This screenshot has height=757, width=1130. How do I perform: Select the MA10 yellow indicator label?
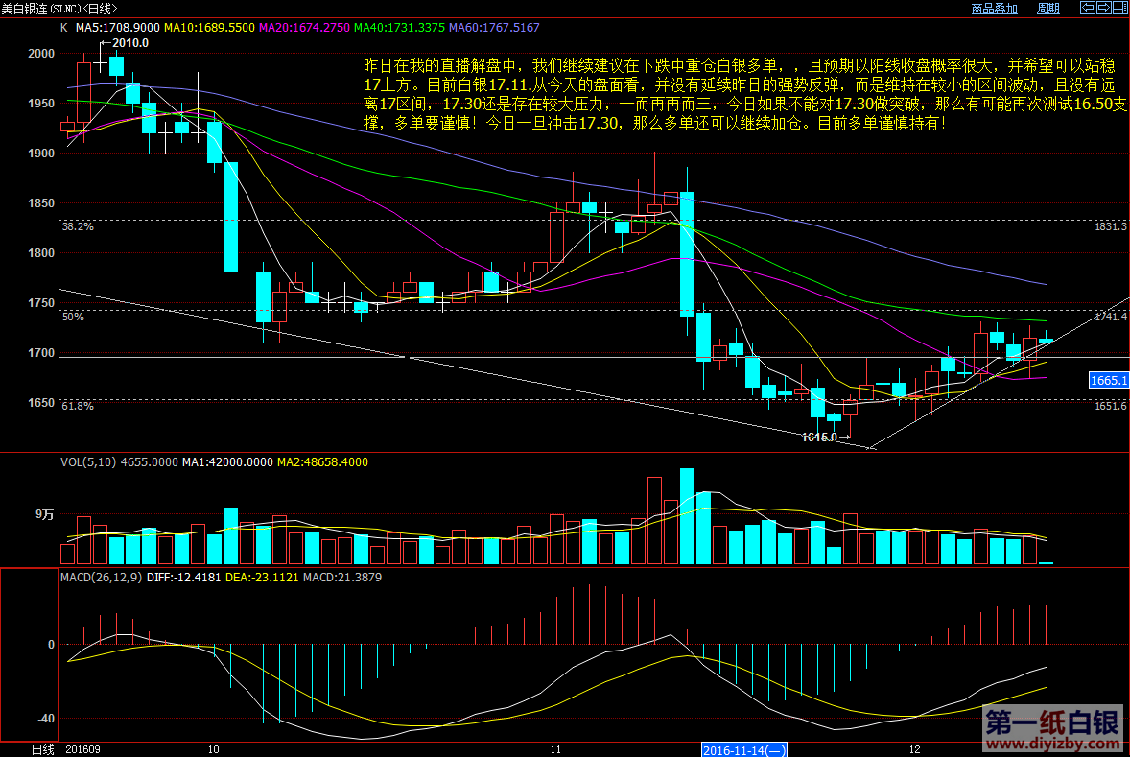pos(208,28)
